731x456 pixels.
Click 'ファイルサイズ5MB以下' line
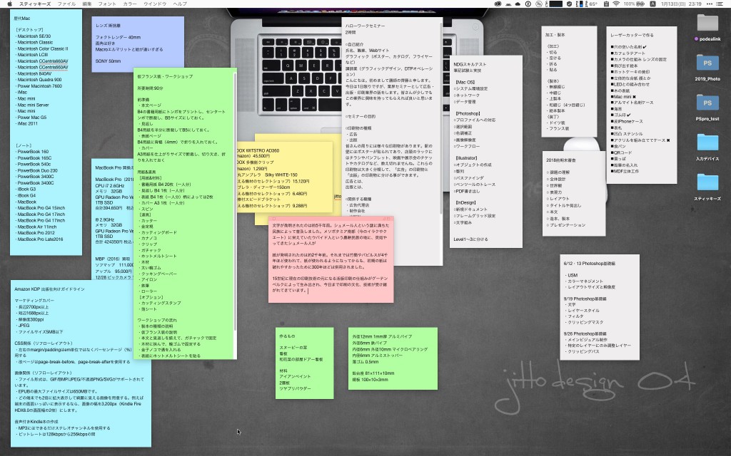point(39,332)
